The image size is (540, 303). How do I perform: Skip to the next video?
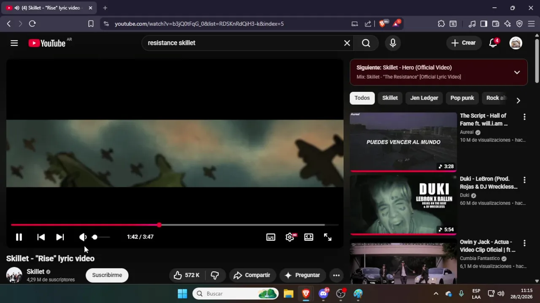(60, 237)
